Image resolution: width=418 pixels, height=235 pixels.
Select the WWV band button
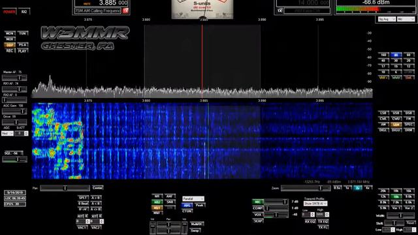coord(396,78)
